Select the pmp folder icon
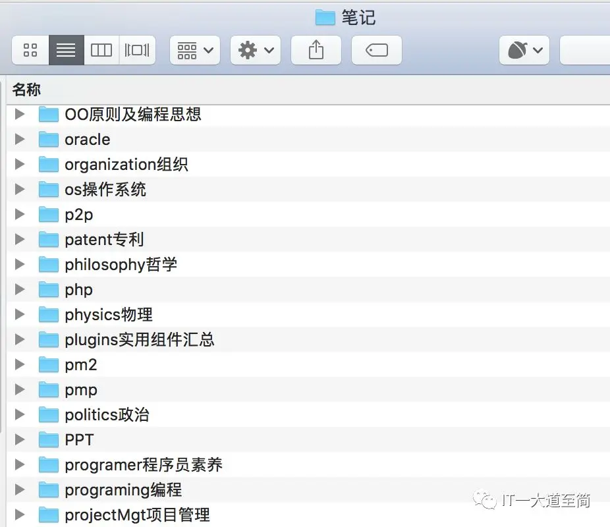610x527 pixels. click(x=49, y=389)
